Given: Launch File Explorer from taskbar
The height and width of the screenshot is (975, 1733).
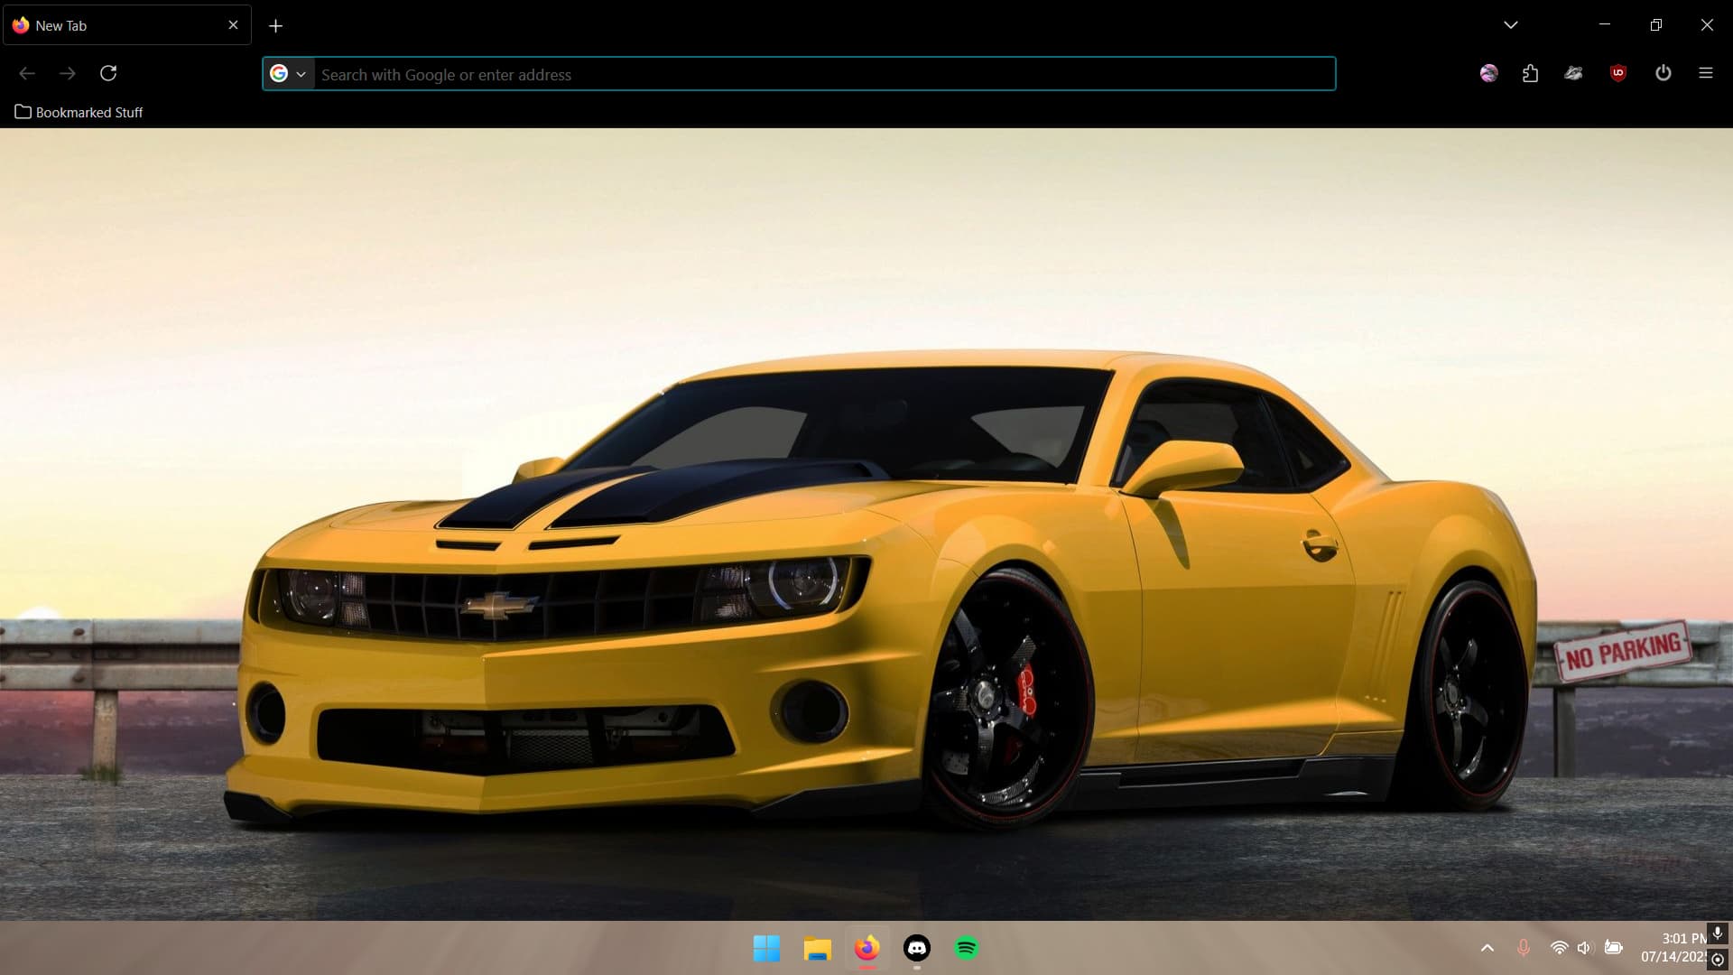Looking at the screenshot, I should (817, 948).
